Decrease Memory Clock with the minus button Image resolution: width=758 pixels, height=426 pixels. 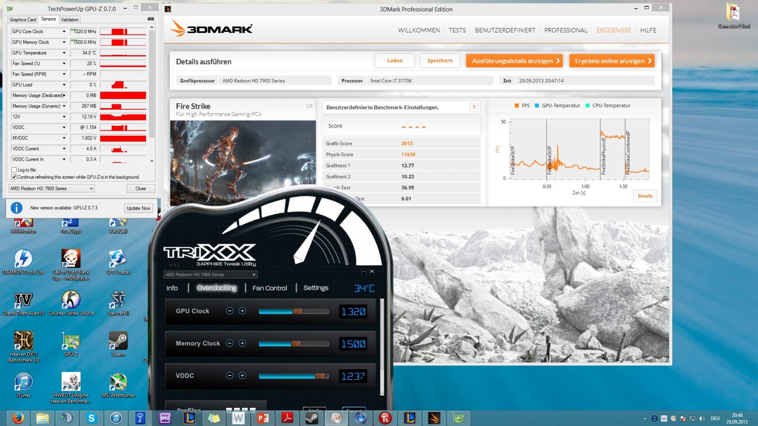[x=229, y=343]
